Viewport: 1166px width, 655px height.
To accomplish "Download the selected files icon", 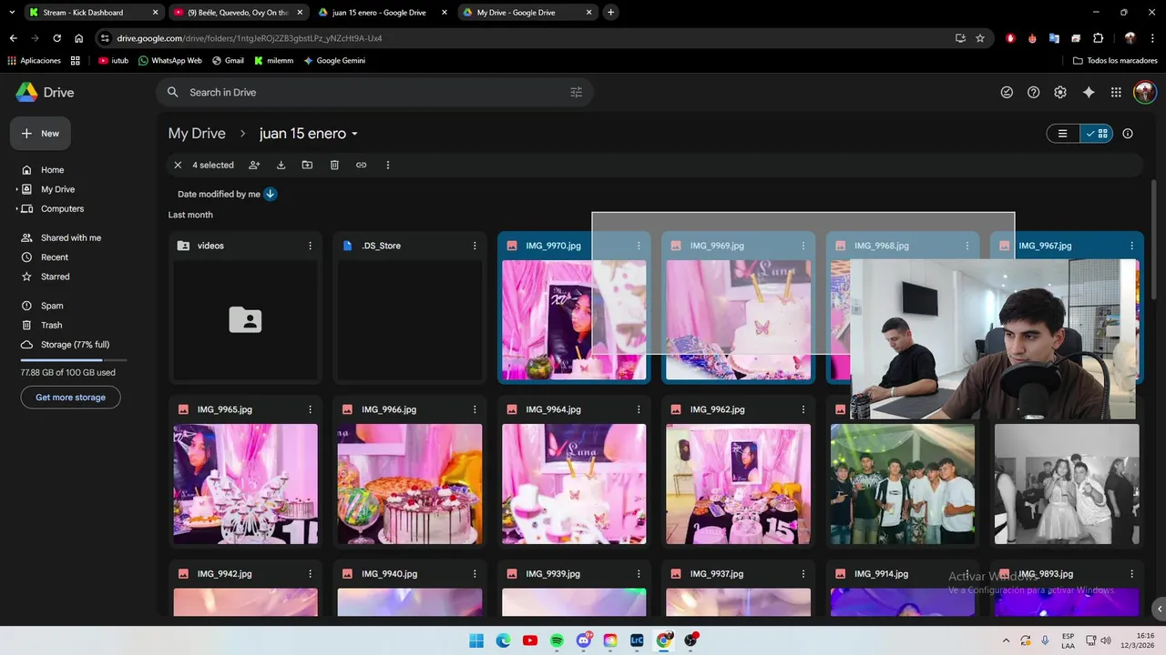I will (x=281, y=165).
